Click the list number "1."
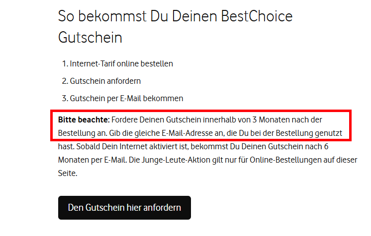This screenshot has width=371, height=236. pos(65,63)
